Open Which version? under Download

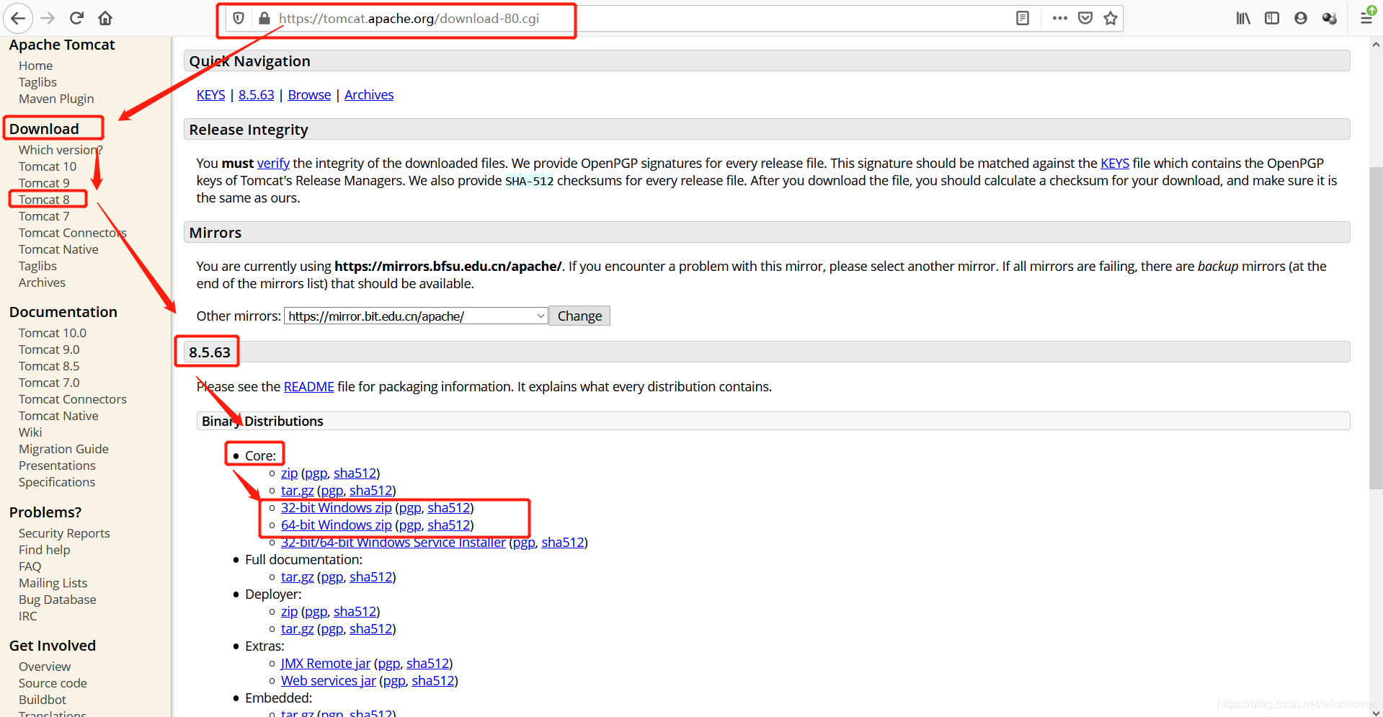coord(61,150)
